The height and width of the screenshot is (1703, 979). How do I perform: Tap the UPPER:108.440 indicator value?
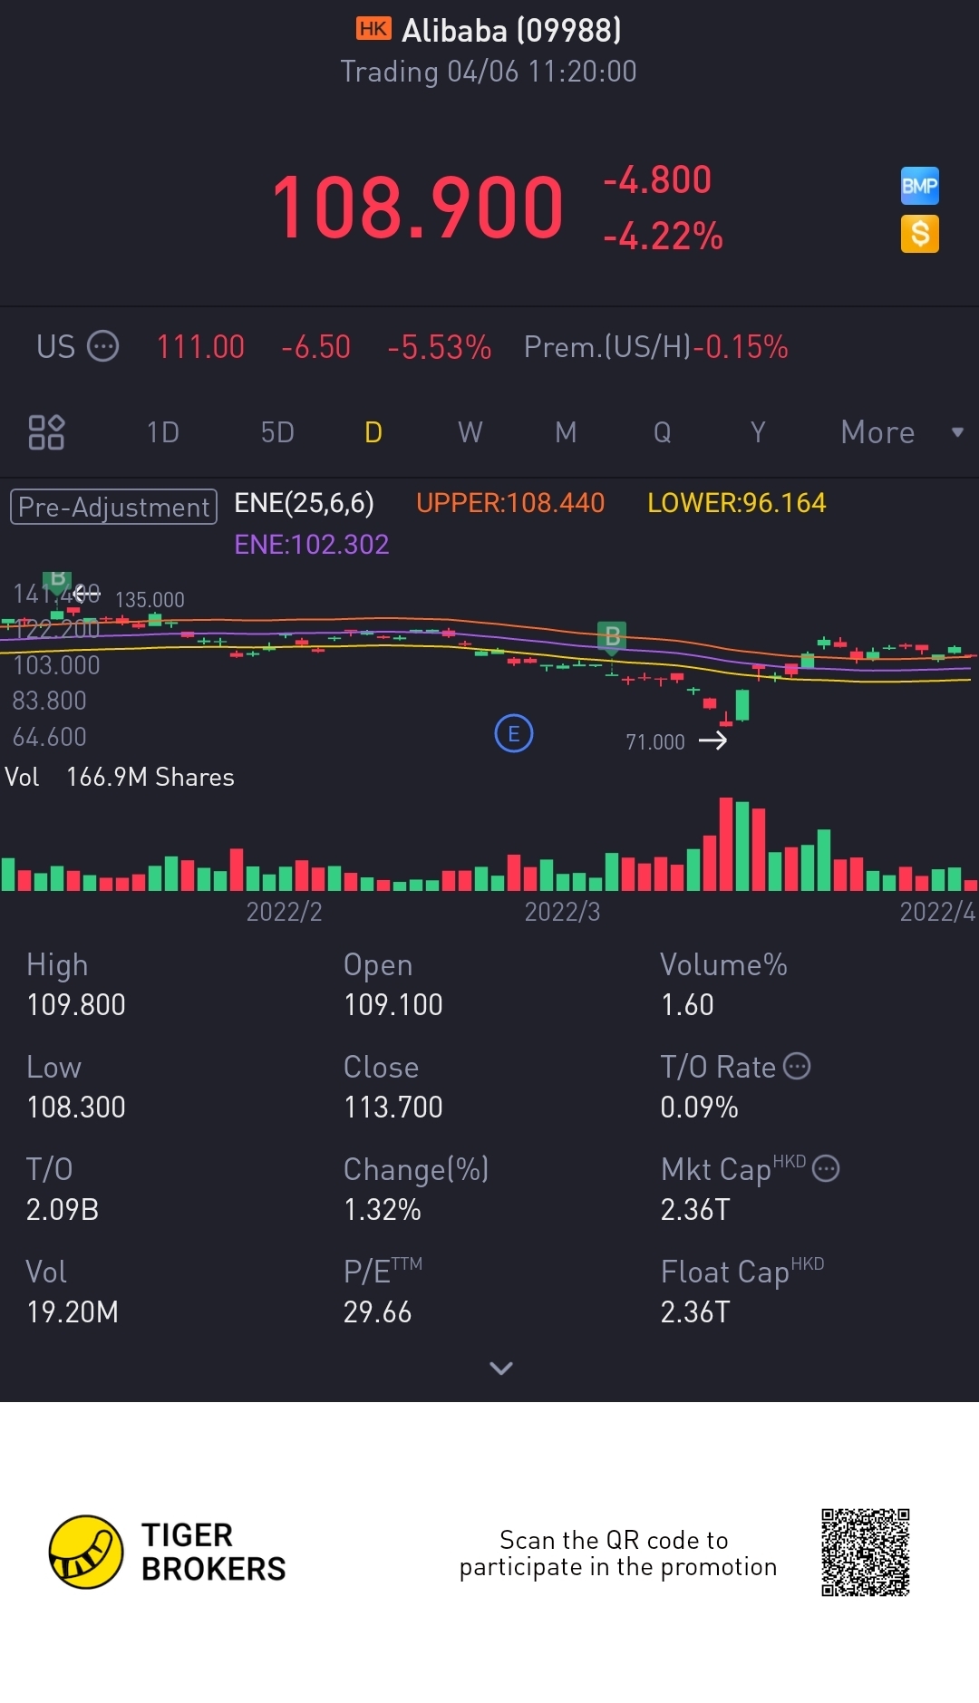510,503
